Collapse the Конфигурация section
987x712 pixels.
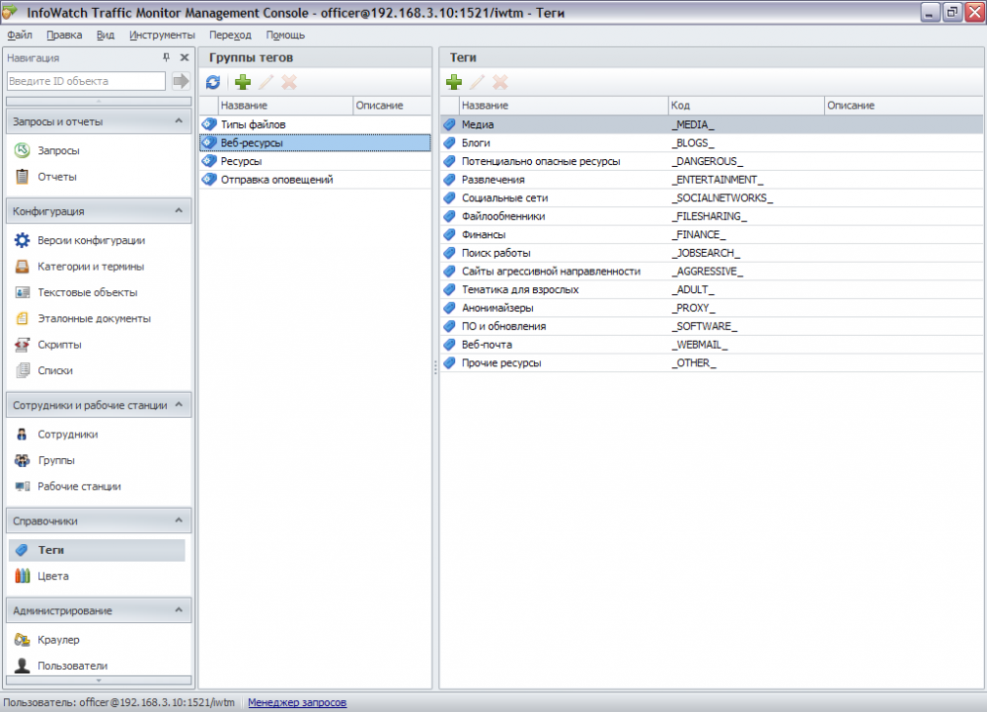point(179,211)
